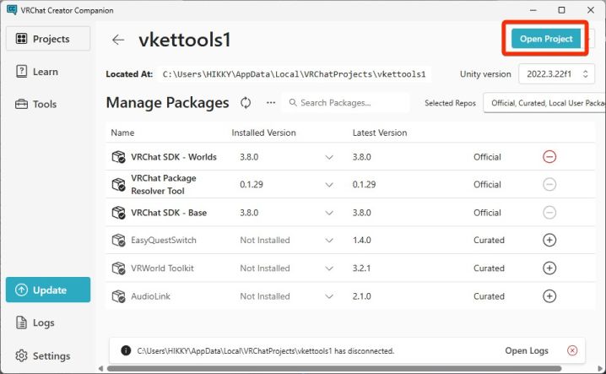Open VRChat Package Resolver Tool version dropdown
The height and width of the screenshot is (374, 606).
click(x=330, y=185)
